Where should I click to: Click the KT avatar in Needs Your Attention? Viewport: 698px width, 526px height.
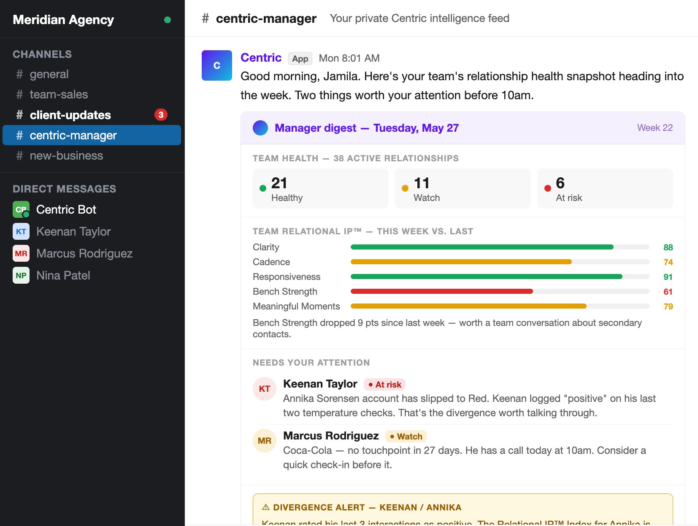tap(265, 389)
